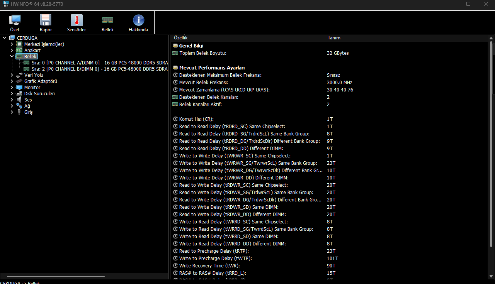The height and width of the screenshot is (284, 495).
Task: Click the 101T value for tWTP
Action: (332, 258)
